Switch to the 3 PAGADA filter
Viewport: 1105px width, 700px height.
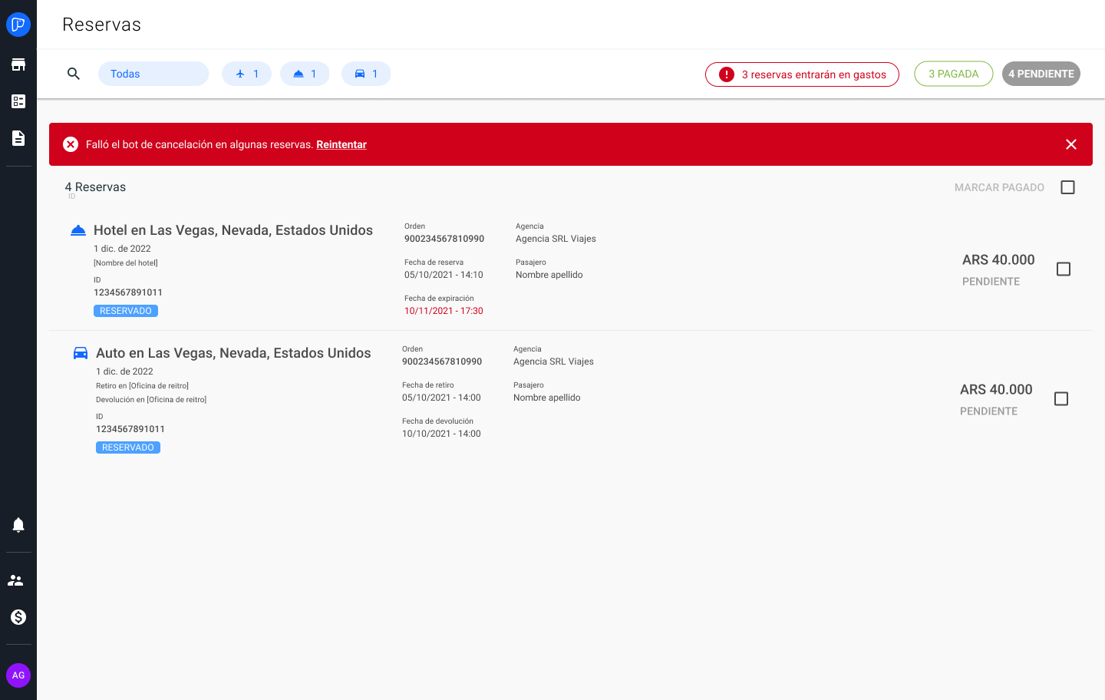[x=953, y=73]
